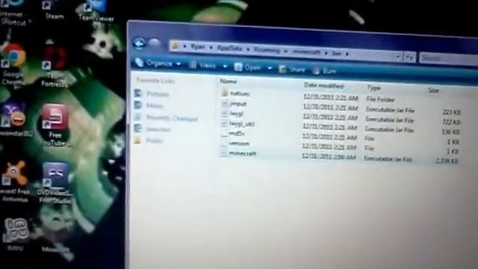Click the .minecraft breadcrumb in address bar
The width and height of the screenshot is (478, 269).
coord(306,52)
